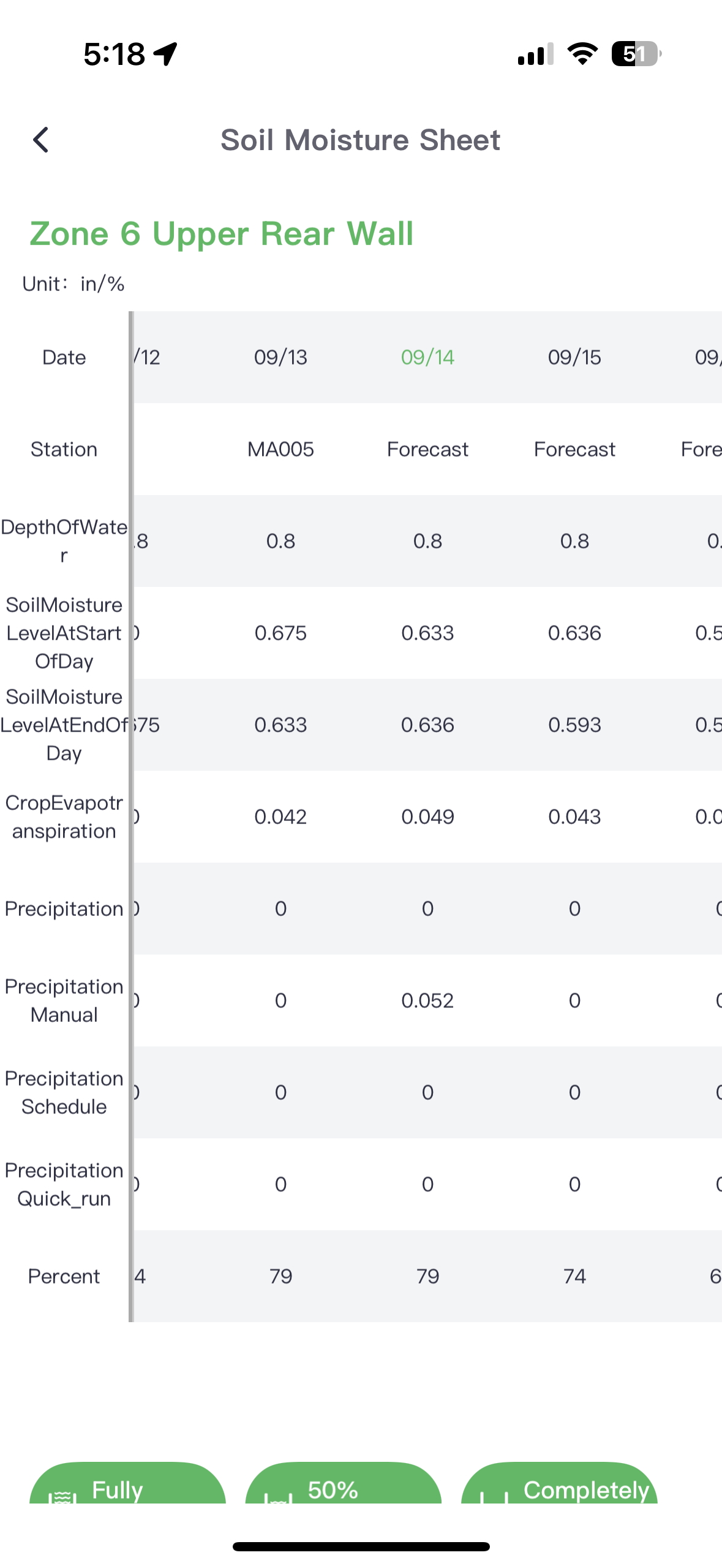Click the 0.052 Precipitation Manual value
The height and width of the screenshot is (1566, 722).
point(427,1000)
